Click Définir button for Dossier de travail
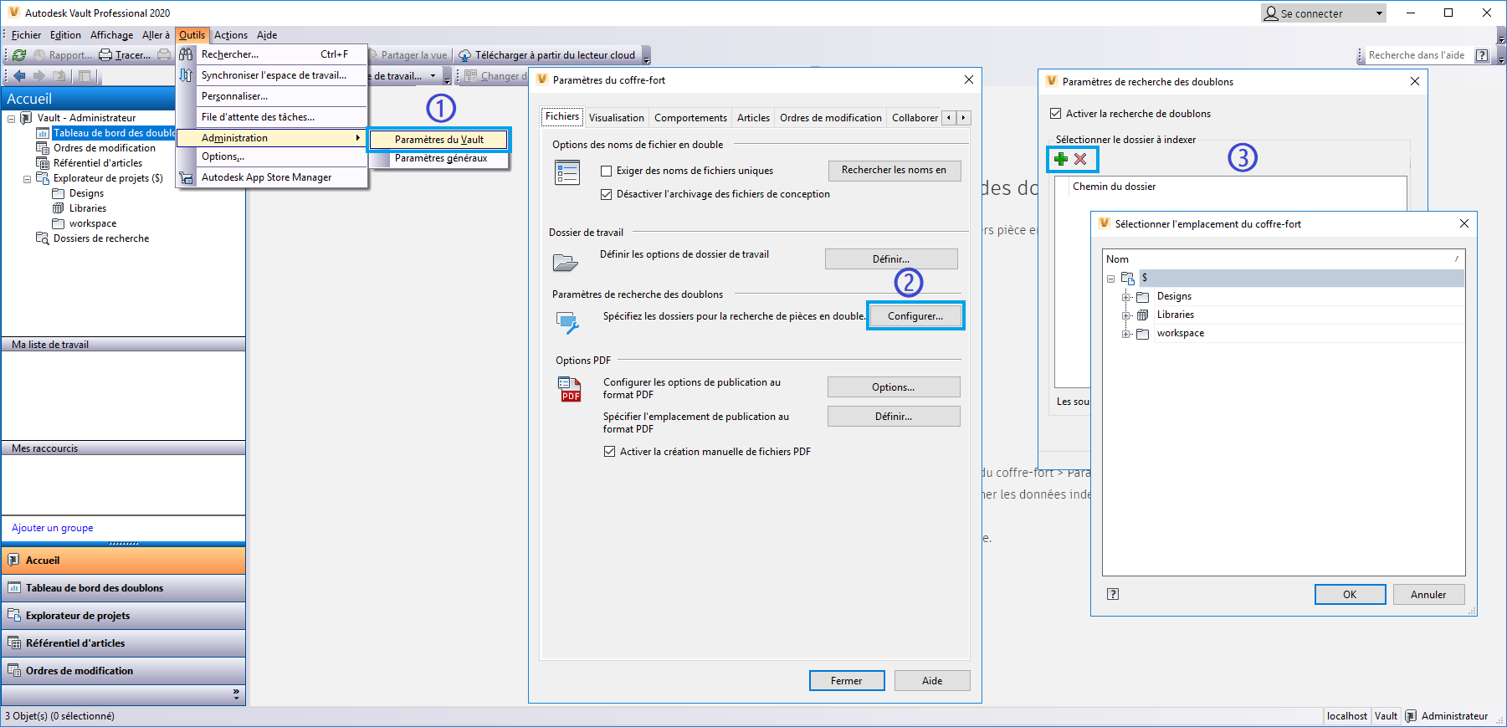This screenshot has height=727, width=1507. [891, 259]
